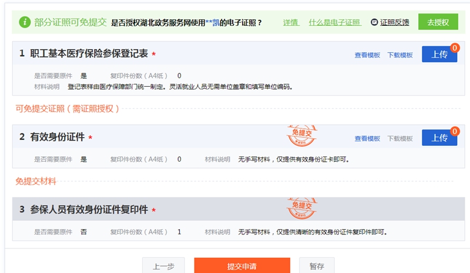Click 下载模板 in the 有效身份证件 row

coord(399,139)
